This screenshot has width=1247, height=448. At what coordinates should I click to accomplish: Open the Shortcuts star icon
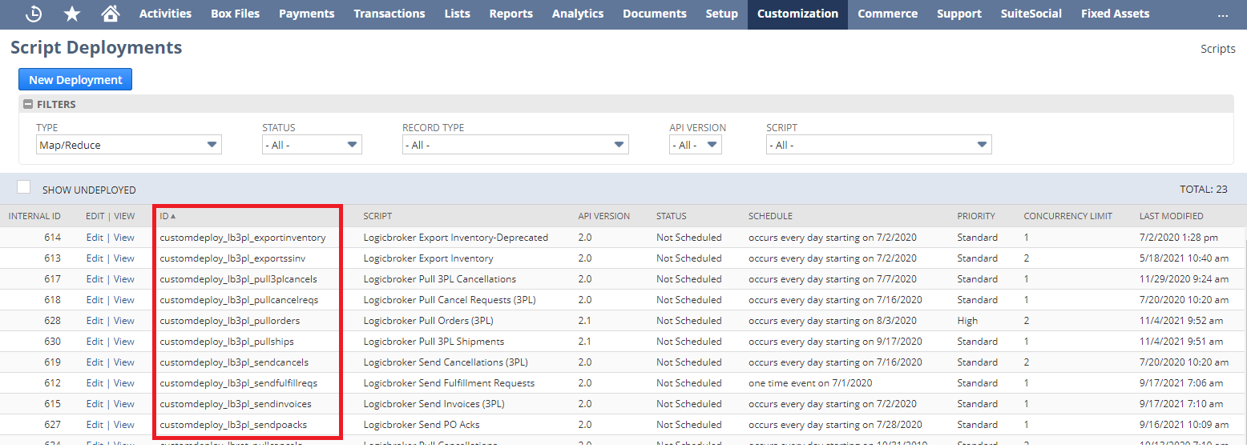click(x=72, y=14)
